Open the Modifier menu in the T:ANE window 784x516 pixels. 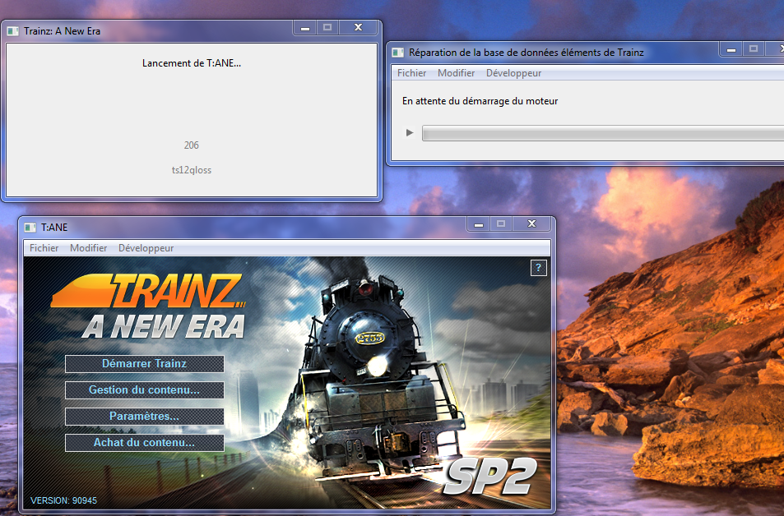tap(89, 248)
